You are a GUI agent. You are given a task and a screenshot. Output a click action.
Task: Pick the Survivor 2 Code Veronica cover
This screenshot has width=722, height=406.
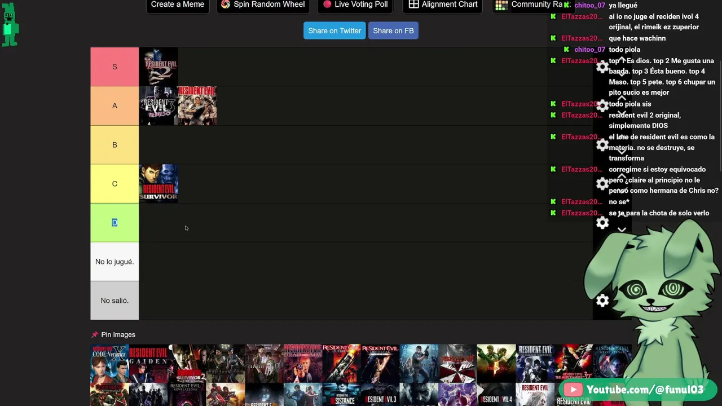point(187,364)
